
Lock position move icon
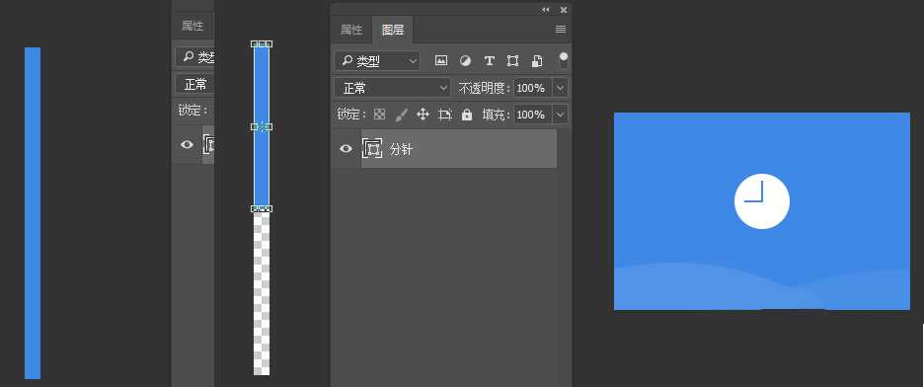pyautogui.click(x=423, y=115)
